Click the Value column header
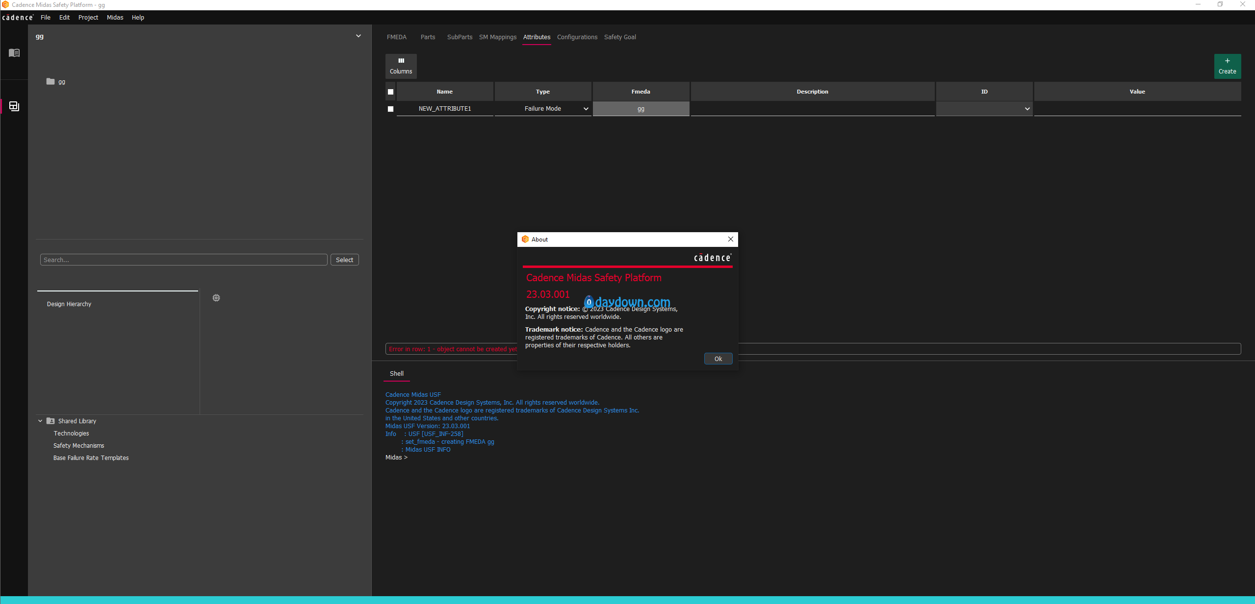Screen dimensions: 1255x604 coord(1137,92)
